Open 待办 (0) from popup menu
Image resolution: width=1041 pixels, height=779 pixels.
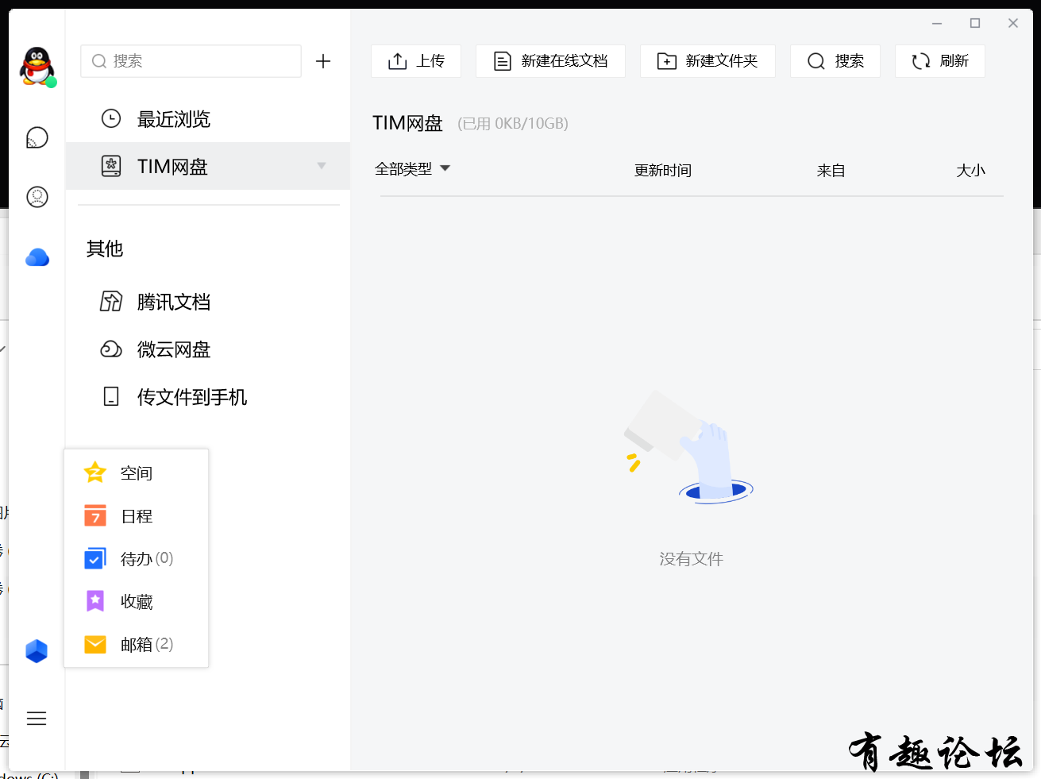pos(137,558)
